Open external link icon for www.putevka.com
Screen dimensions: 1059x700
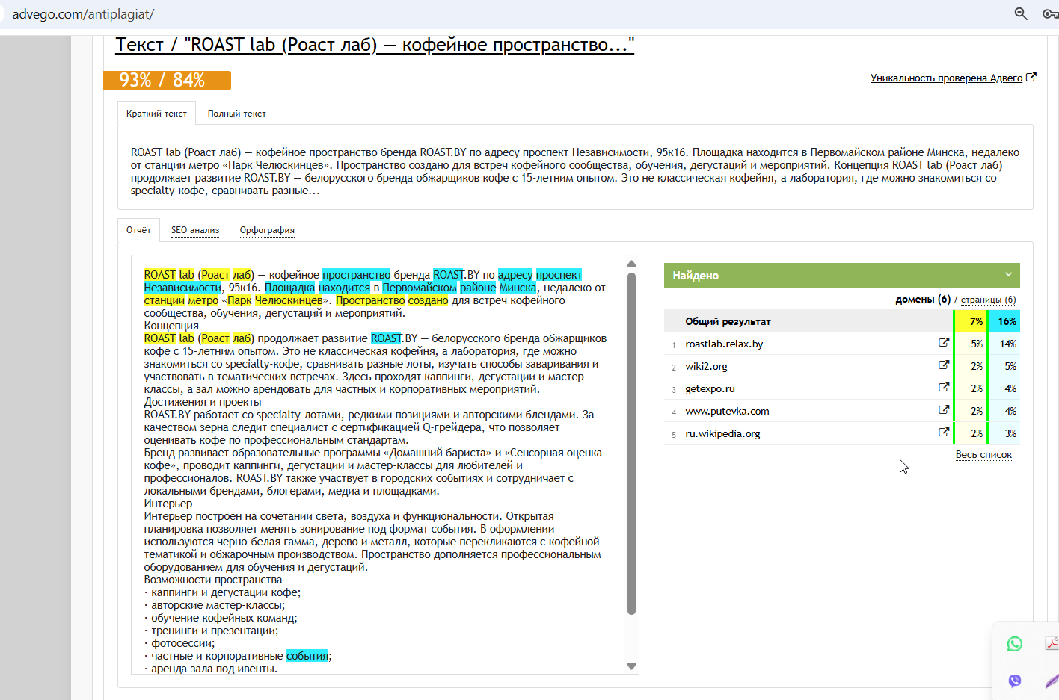[x=944, y=410]
